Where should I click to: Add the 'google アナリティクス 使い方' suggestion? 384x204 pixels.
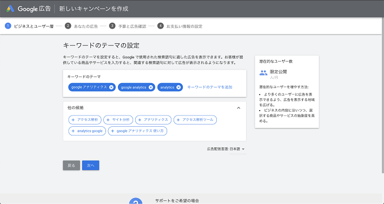(x=137, y=131)
